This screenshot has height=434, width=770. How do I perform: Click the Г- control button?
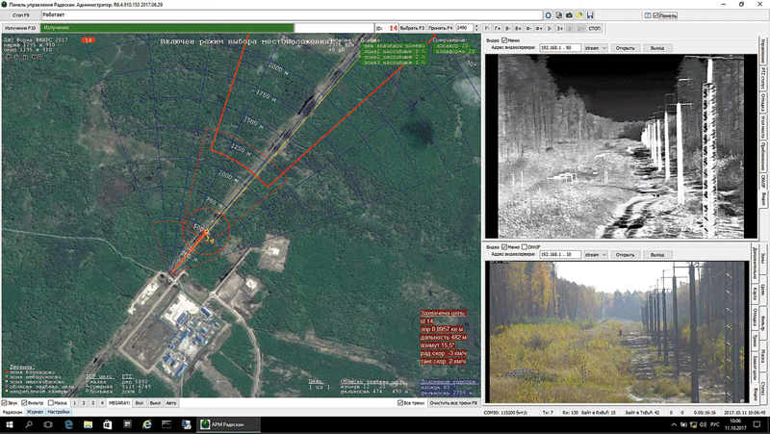click(488, 29)
